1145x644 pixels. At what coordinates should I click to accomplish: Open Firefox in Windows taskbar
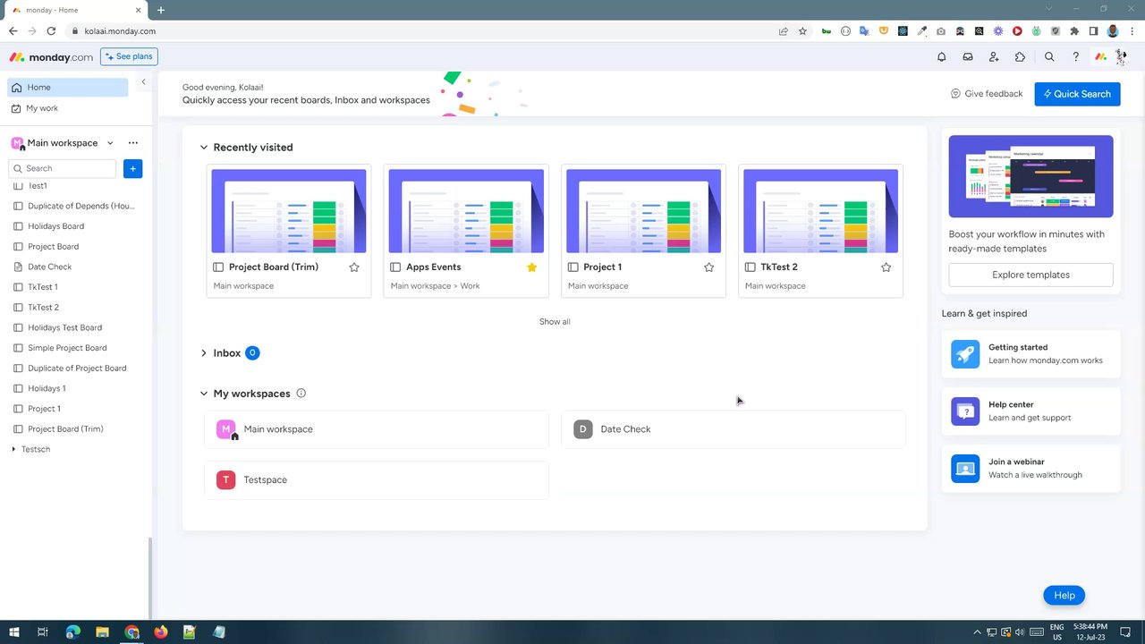click(161, 632)
